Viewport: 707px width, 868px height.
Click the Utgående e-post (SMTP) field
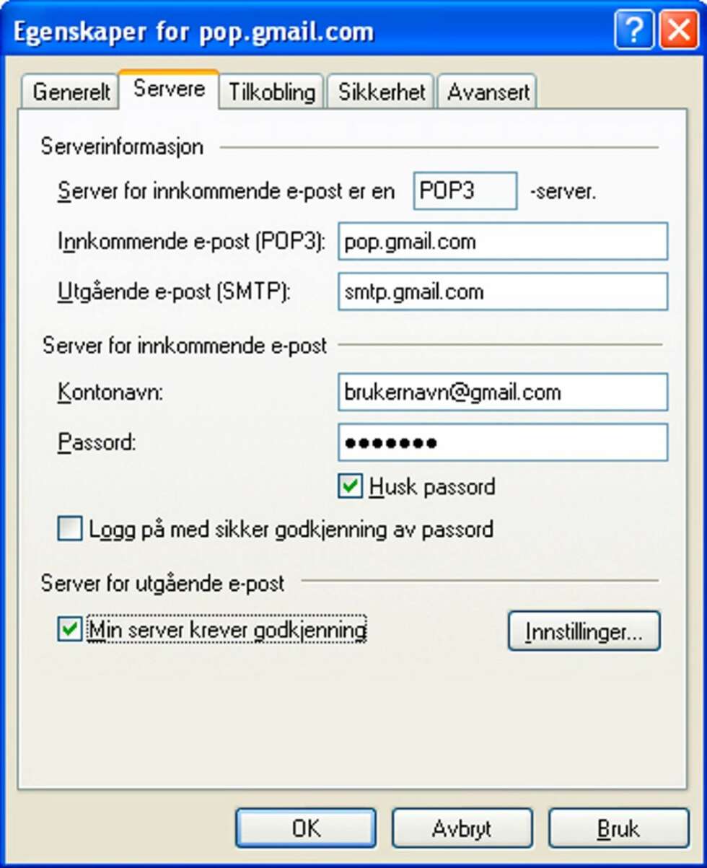(x=503, y=291)
